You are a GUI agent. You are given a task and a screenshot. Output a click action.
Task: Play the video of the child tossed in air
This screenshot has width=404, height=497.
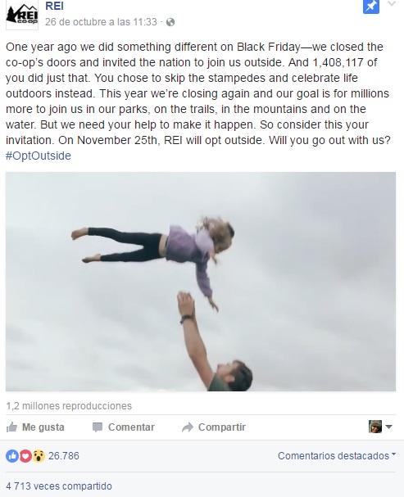201,282
